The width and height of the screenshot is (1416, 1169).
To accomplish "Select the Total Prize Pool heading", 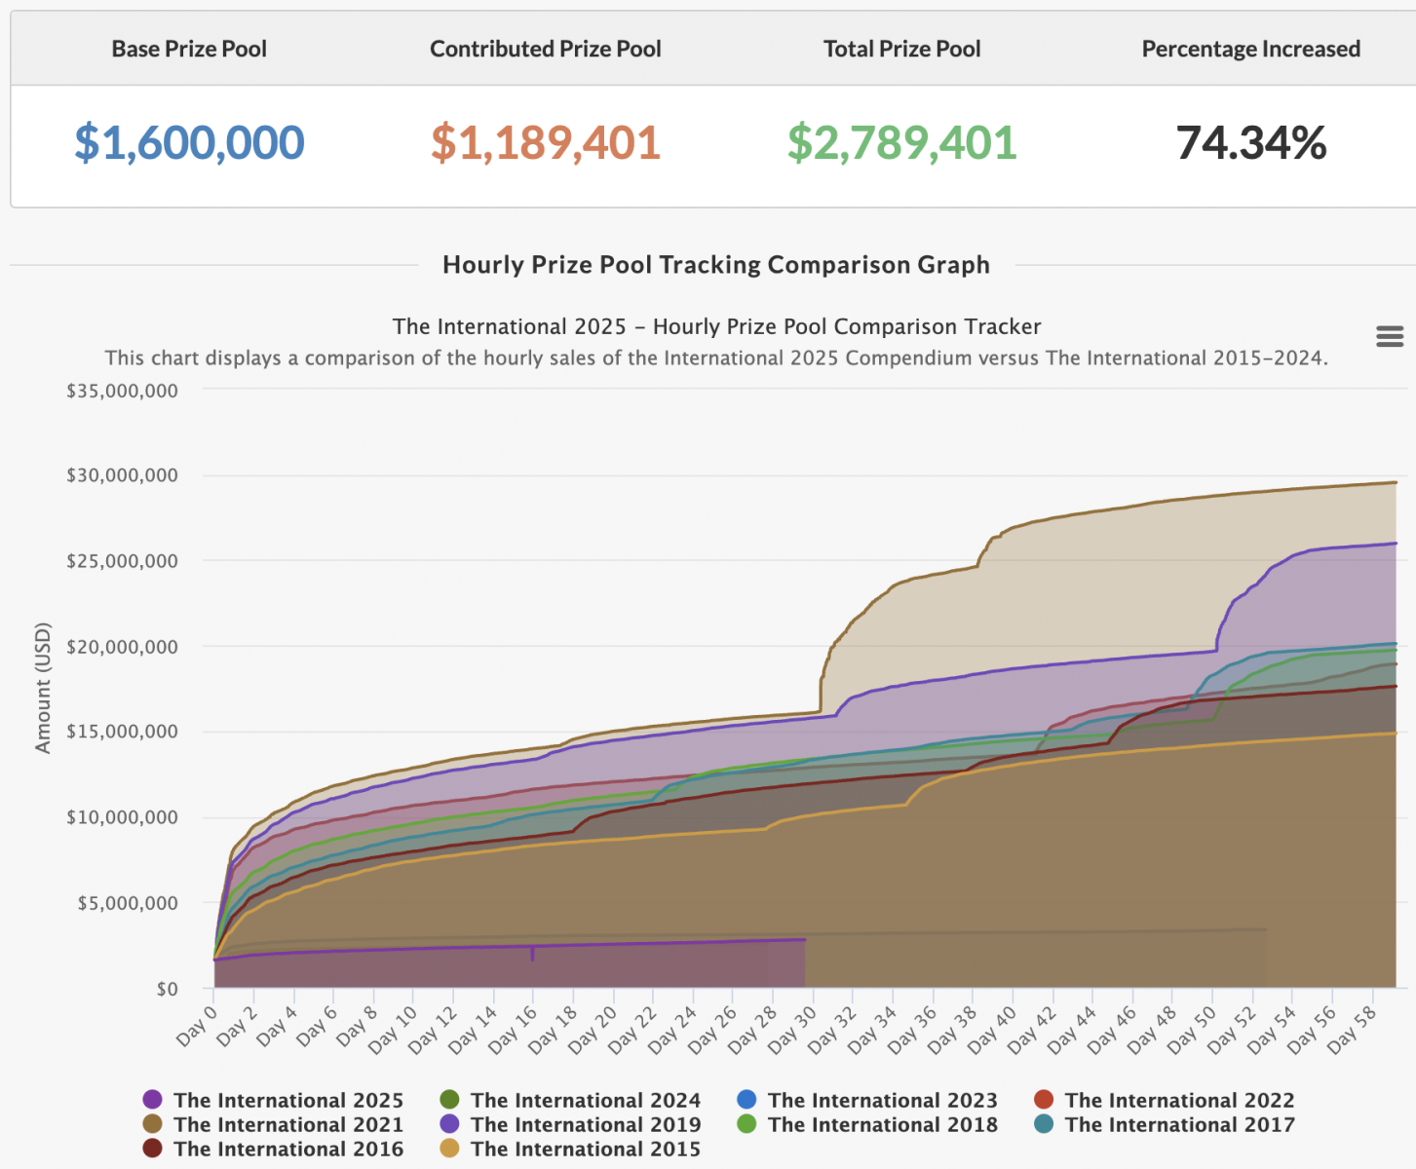I will (902, 49).
